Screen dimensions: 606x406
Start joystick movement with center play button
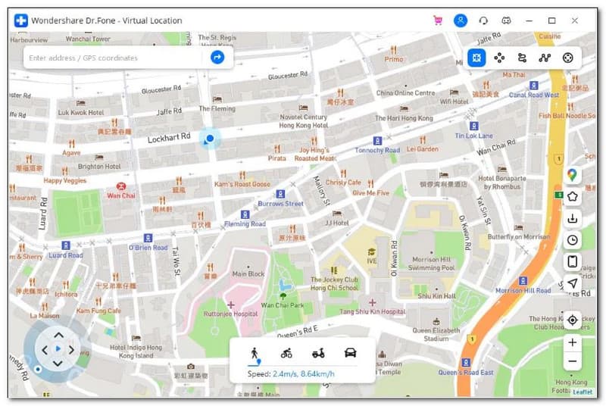point(58,349)
